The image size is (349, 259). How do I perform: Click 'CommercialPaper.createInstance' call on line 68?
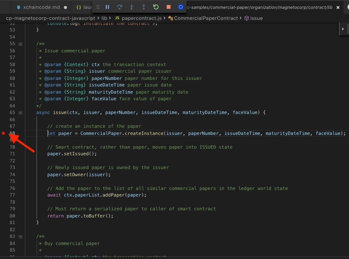tap(122, 133)
